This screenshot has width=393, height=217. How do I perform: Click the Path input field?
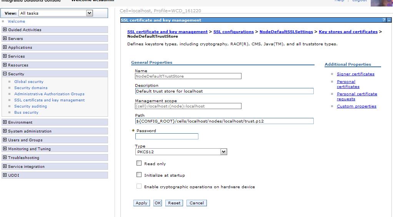(x=224, y=121)
